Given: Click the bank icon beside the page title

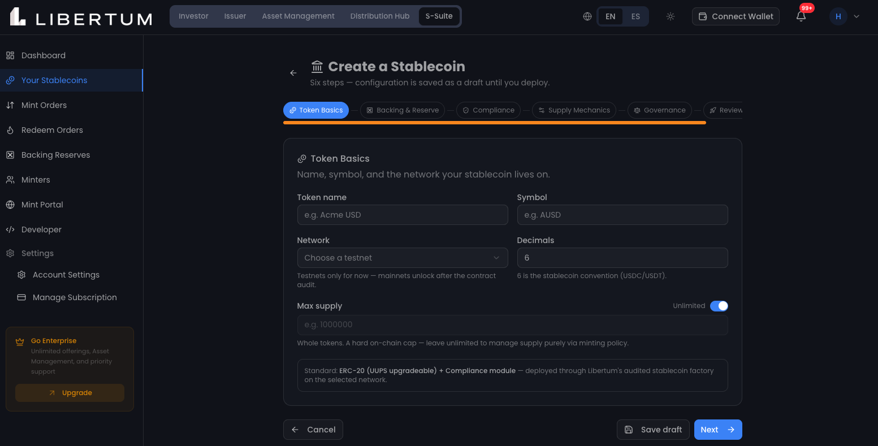Looking at the screenshot, I should 317,67.
